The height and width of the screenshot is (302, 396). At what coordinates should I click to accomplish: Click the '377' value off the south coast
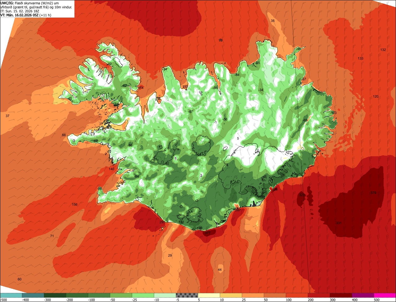pos(208,233)
